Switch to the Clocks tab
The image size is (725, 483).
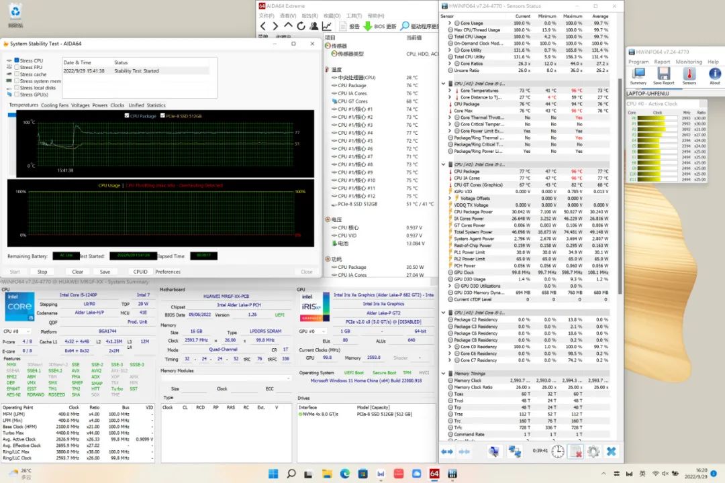click(117, 105)
